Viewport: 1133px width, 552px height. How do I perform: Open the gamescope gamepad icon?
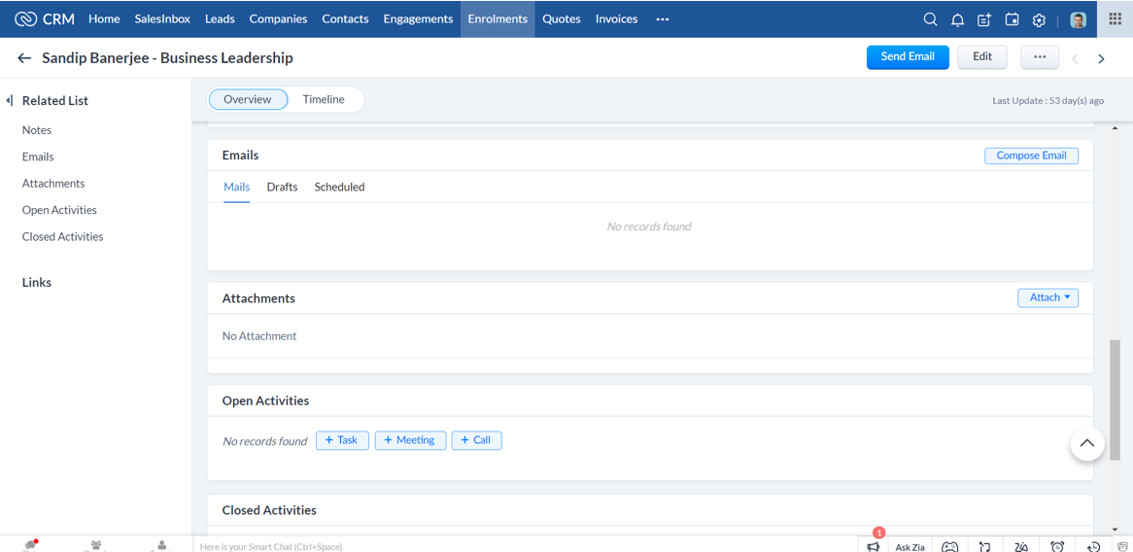pyautogui.click(x=949, y=546)
